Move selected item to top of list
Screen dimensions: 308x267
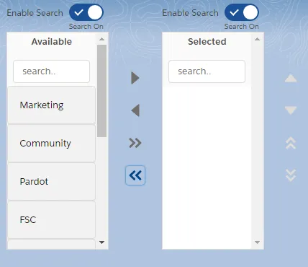point(291,143)
